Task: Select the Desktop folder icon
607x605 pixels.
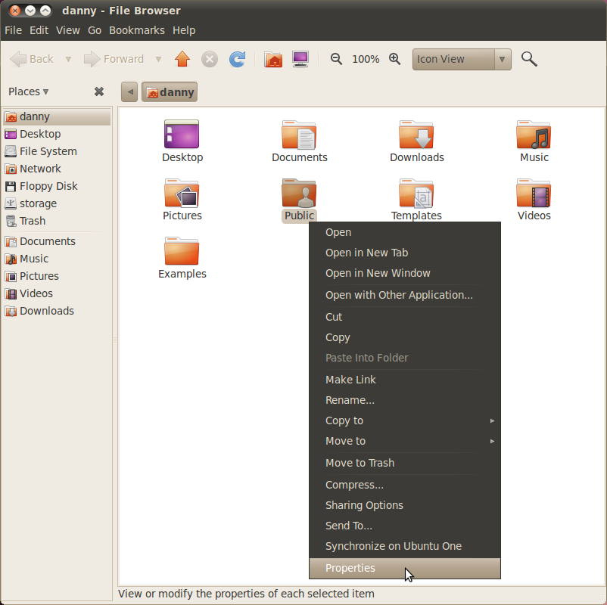Action: 182,134
